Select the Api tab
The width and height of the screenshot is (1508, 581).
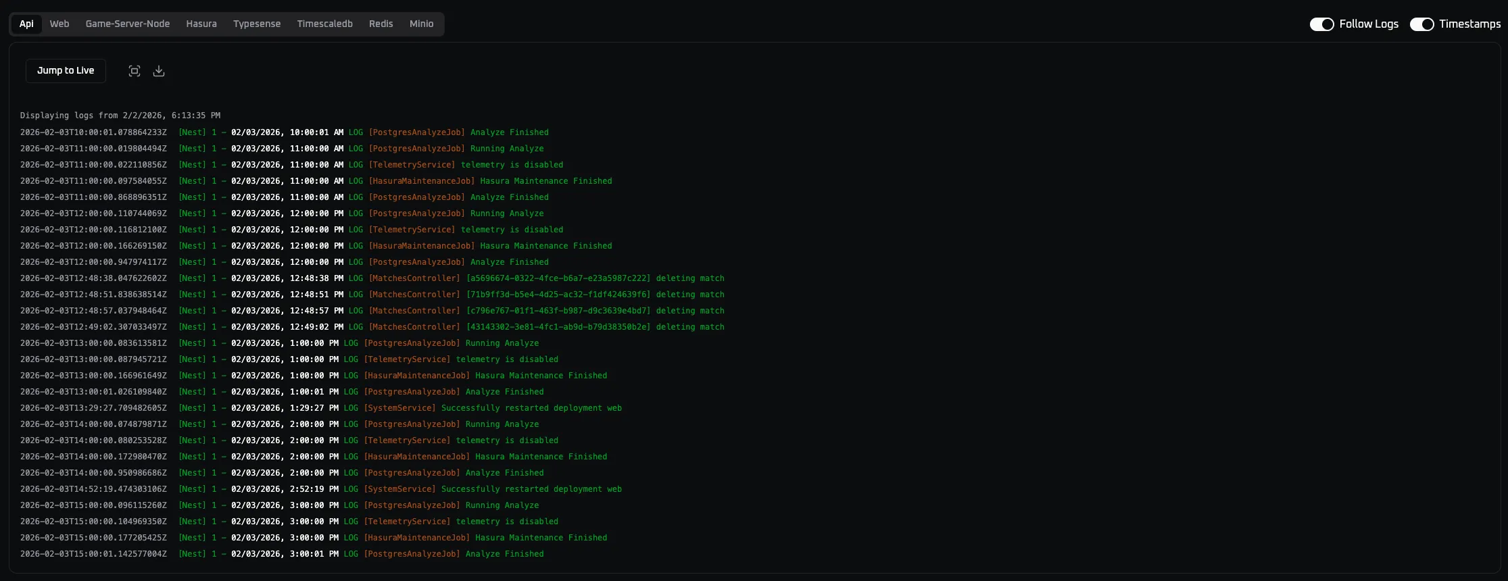(x=26, y=24)
